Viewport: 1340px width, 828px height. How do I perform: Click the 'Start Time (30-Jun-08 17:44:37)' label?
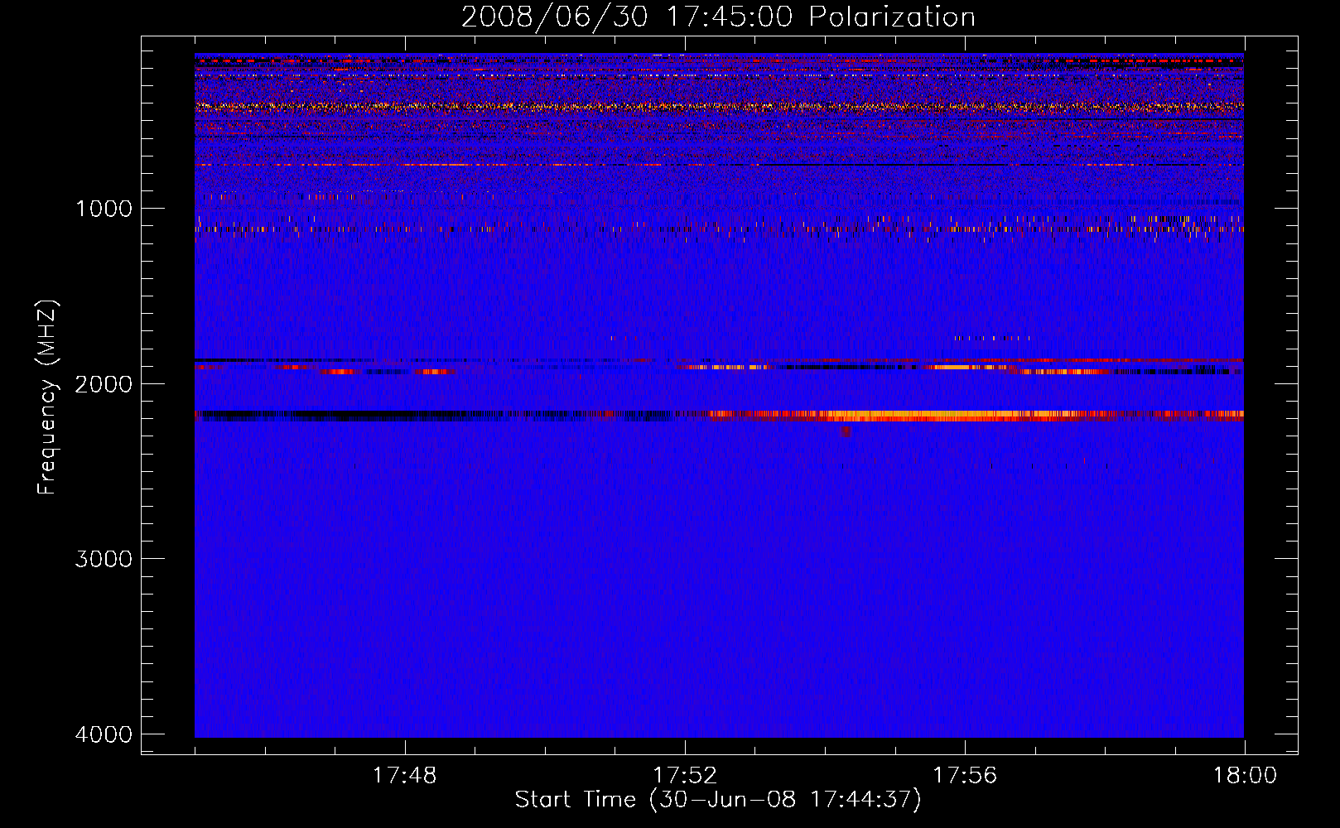[718, 800]
